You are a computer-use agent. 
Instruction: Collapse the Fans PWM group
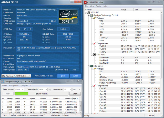point(91,55)
